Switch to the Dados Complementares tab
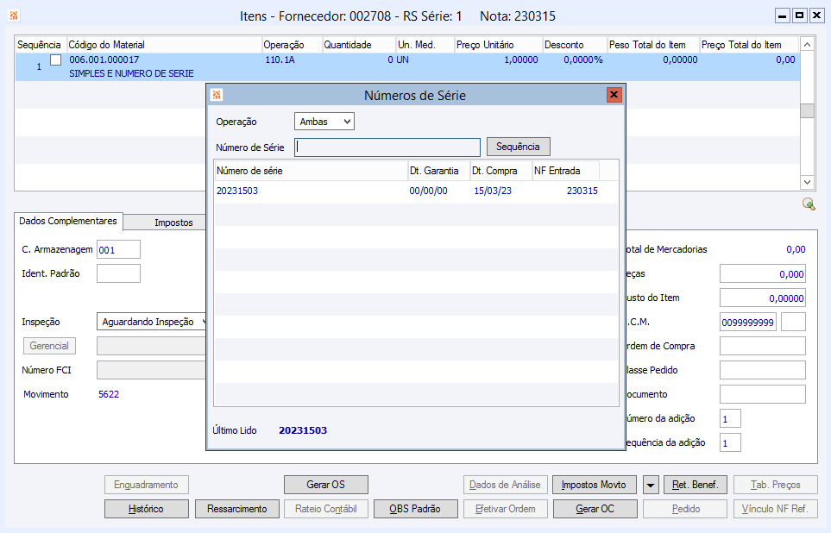Image resolution: width=831 pixels, height=533 pixels. 68,221
